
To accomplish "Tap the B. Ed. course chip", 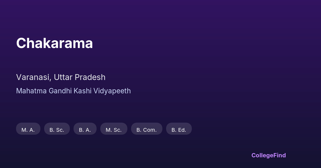I will click(x=179, y=130).
